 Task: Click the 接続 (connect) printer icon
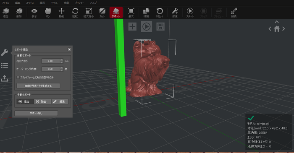click(x=234, y=13)
